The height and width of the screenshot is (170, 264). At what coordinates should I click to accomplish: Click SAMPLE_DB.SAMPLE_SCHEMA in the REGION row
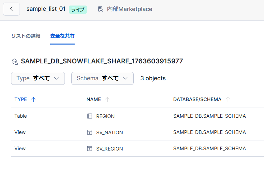point(210,116)
